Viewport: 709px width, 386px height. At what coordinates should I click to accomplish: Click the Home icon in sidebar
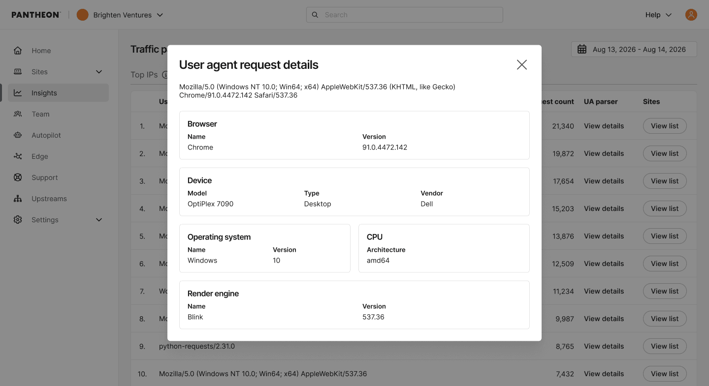tap(18, 51)
